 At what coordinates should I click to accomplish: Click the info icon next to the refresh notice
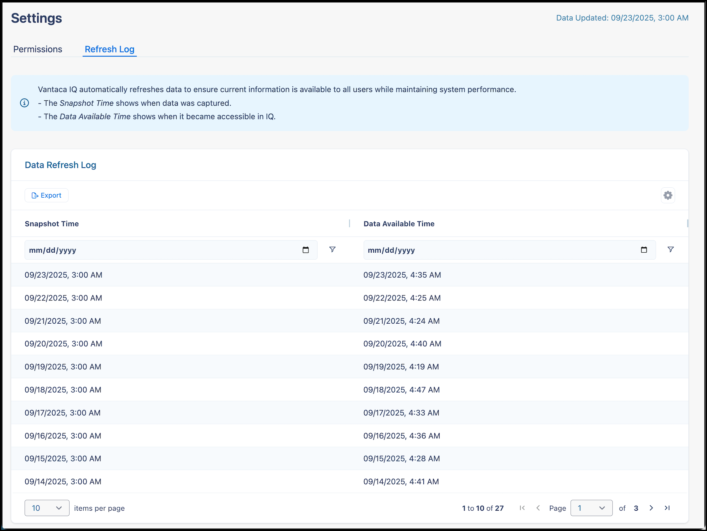coord(25,103)
